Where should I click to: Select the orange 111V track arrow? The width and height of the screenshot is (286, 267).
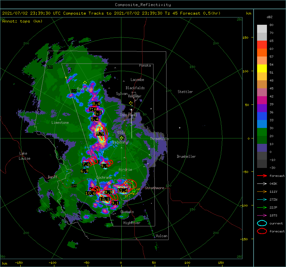point(262,191)
